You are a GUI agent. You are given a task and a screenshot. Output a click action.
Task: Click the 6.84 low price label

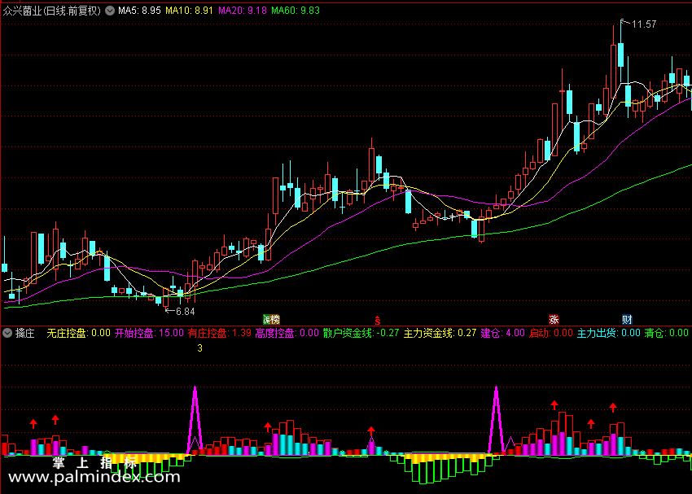(x=186, y=312)
